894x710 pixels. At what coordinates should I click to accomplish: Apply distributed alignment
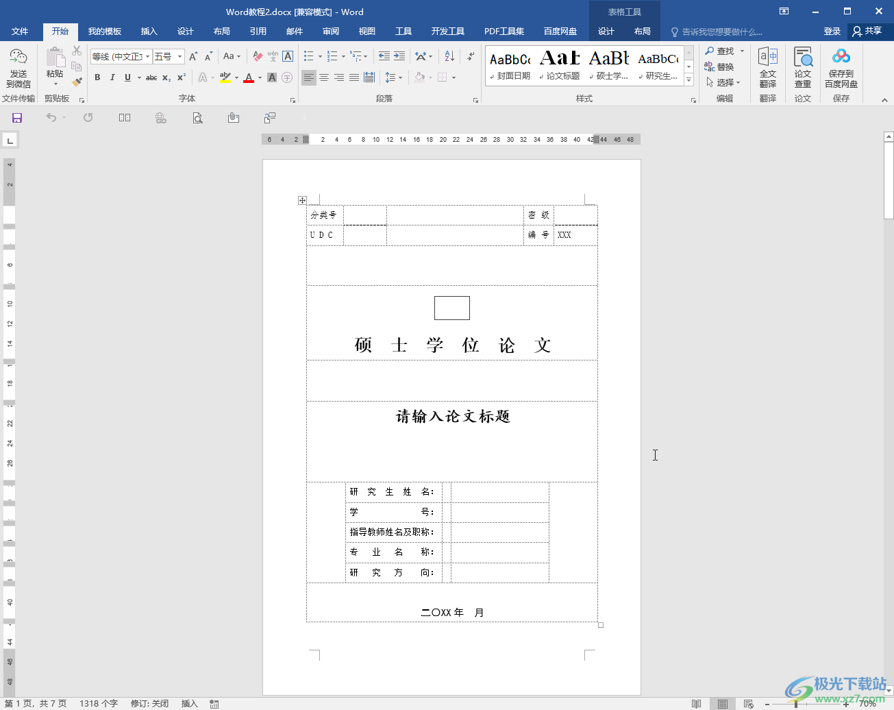pyautogui.click(x=369, y=77)
